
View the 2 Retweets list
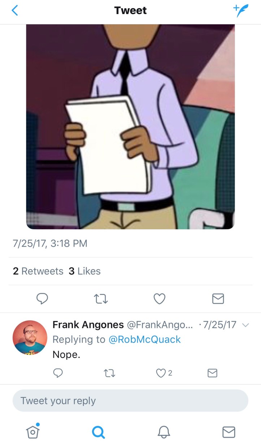tap(38, 271)
